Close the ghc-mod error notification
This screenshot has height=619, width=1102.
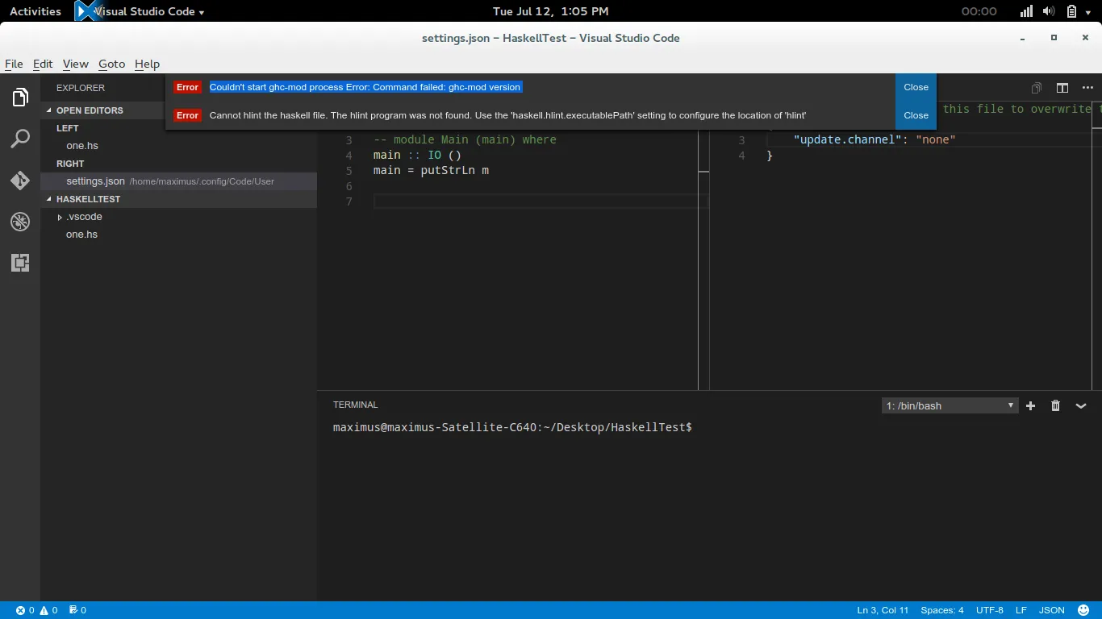916,87
